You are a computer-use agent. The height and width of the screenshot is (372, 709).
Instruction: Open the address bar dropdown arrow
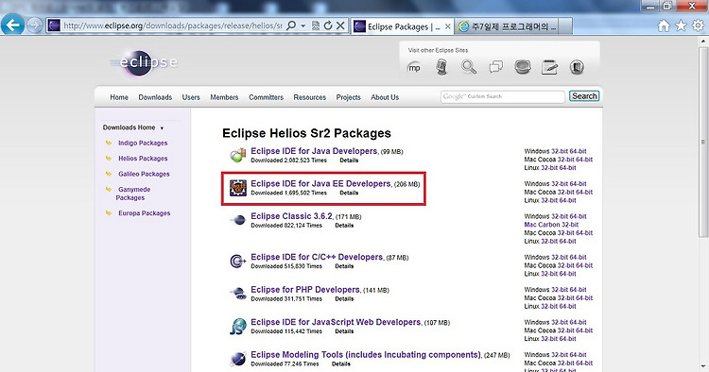(x=303, y=25)
